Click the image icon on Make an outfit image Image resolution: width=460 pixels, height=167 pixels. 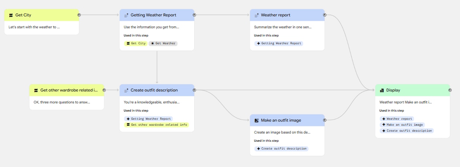[x=256, y=121]
